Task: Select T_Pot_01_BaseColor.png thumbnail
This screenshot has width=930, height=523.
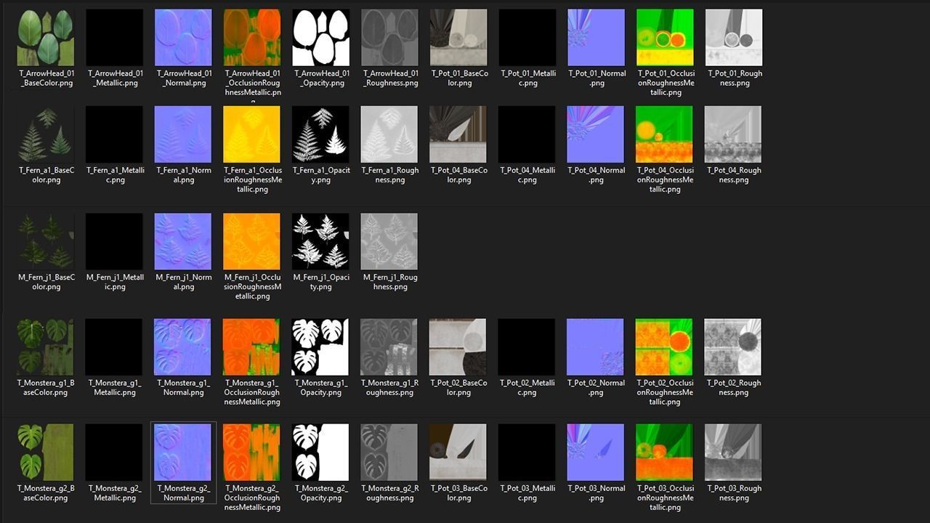Action: coord(458,38)
